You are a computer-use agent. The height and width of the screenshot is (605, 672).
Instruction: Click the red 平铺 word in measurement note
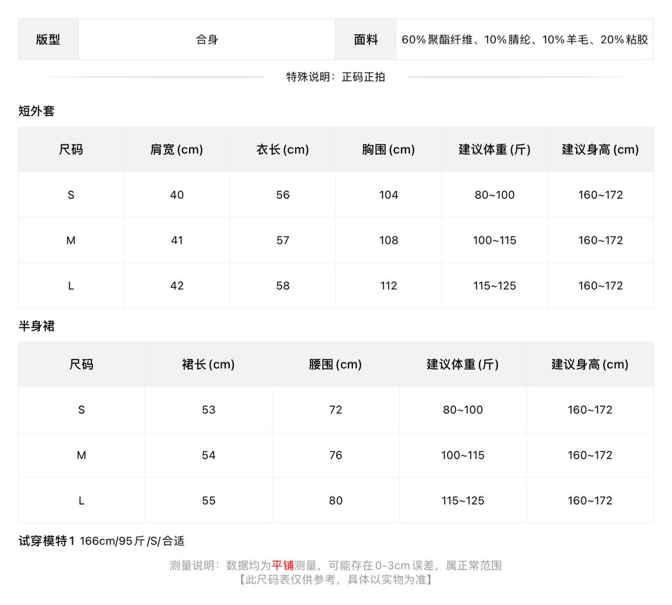(x=282, y=566)
